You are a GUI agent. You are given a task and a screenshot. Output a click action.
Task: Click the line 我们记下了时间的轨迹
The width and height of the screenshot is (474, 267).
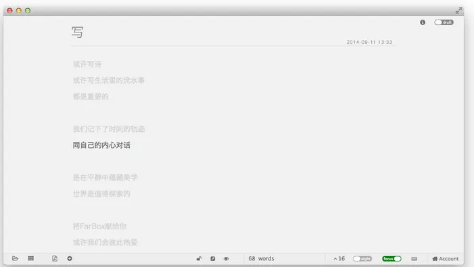(109, 129)
